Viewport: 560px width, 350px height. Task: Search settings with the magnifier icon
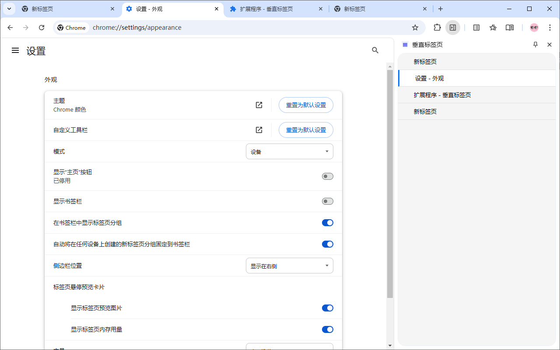(375, 50)
